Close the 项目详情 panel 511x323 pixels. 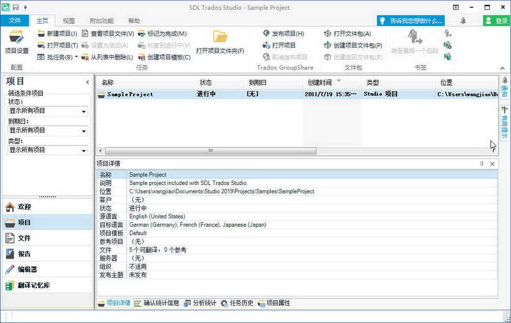coord(492,164)
